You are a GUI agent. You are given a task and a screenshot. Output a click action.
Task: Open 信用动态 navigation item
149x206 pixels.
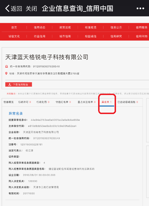[x=39, y=27]
